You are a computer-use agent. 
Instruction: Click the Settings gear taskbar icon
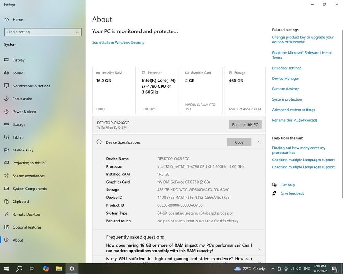[72, 269]
